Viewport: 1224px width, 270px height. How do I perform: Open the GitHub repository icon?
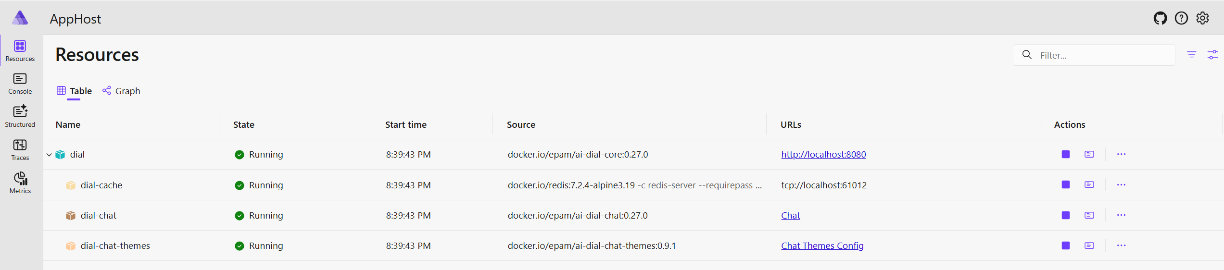[1160, 18]
